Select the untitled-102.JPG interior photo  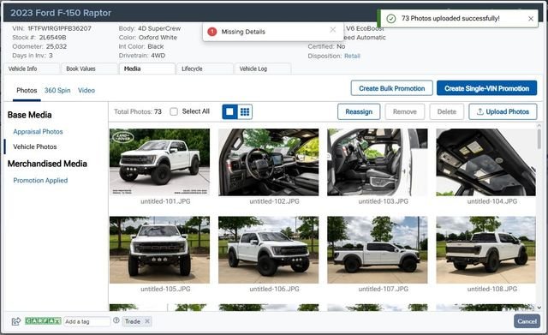[268, 162]
